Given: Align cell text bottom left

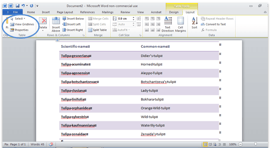Looking at the screenshot, I should pyautogui.click(x=147, y=30).
